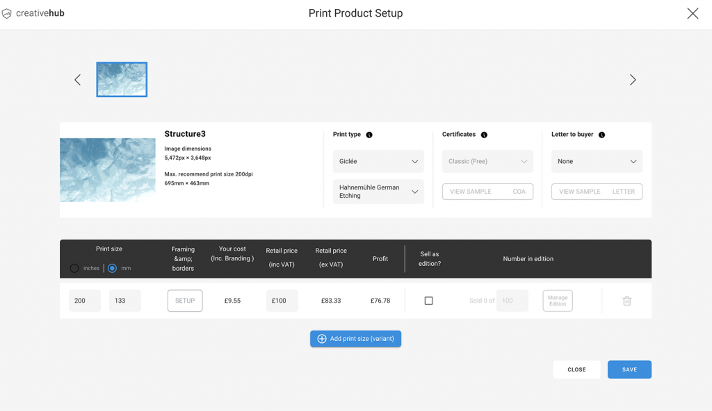Click 'Number in edition' column header
The height and width of the screenshot is (411, 712).
[x=528, y=259]
